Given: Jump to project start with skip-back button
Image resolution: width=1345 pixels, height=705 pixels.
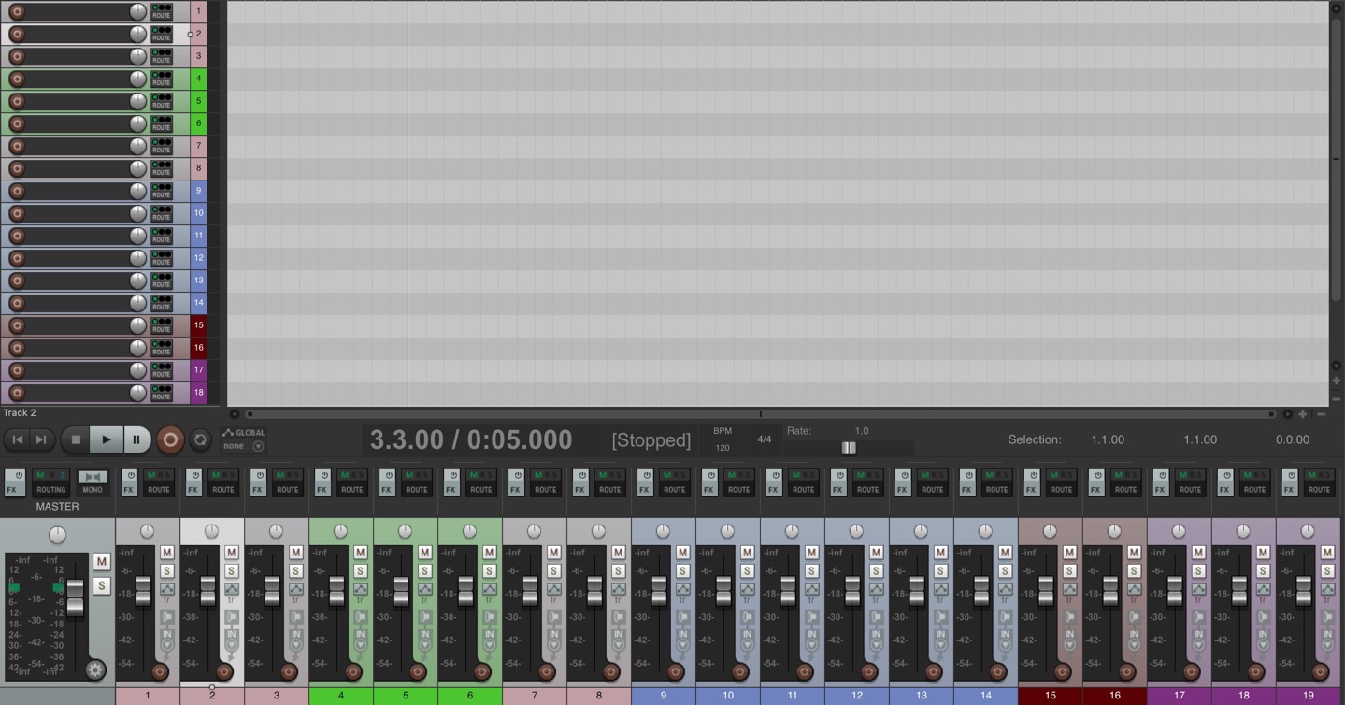Looking at the screenshot, I should [17, 439].
